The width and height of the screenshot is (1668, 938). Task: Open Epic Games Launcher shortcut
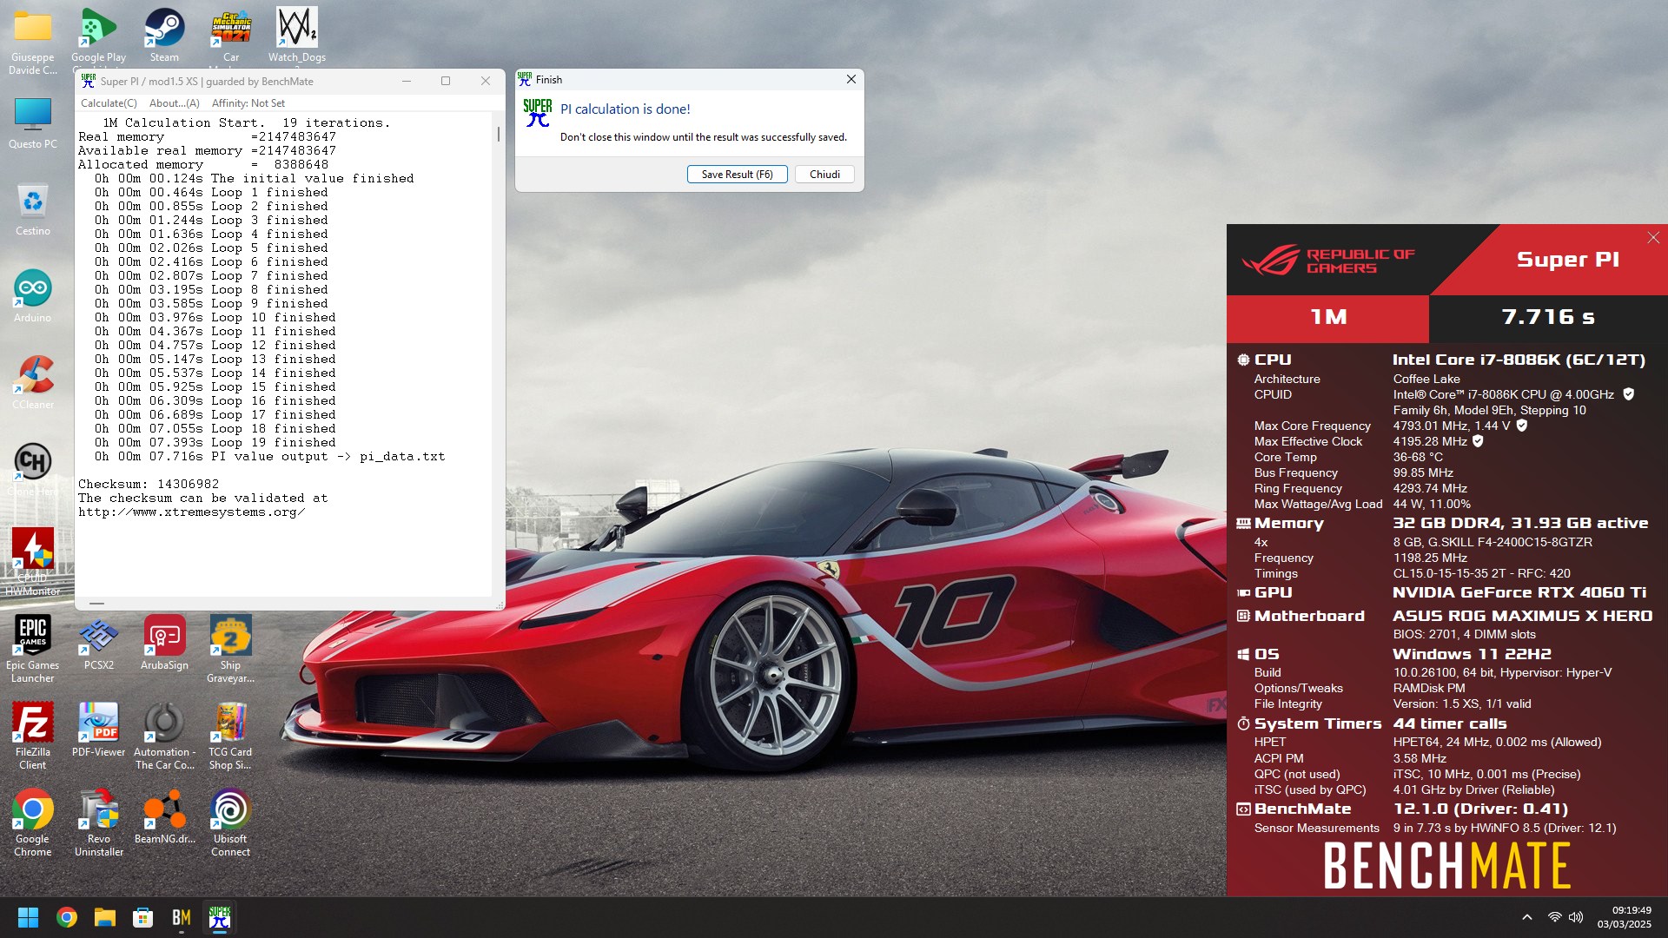(33, 649)
